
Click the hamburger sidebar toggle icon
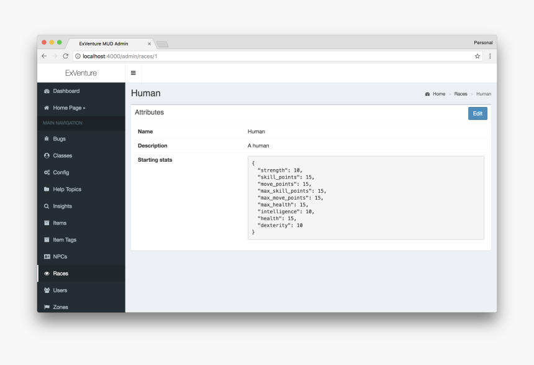point(133,73)
